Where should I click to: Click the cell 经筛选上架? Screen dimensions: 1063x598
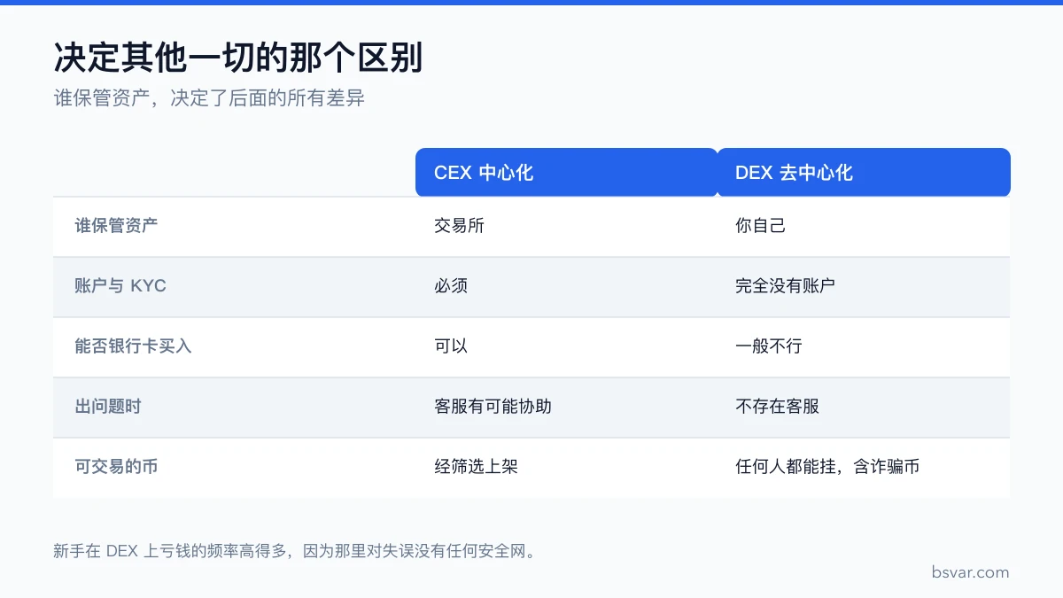(476, 467)
